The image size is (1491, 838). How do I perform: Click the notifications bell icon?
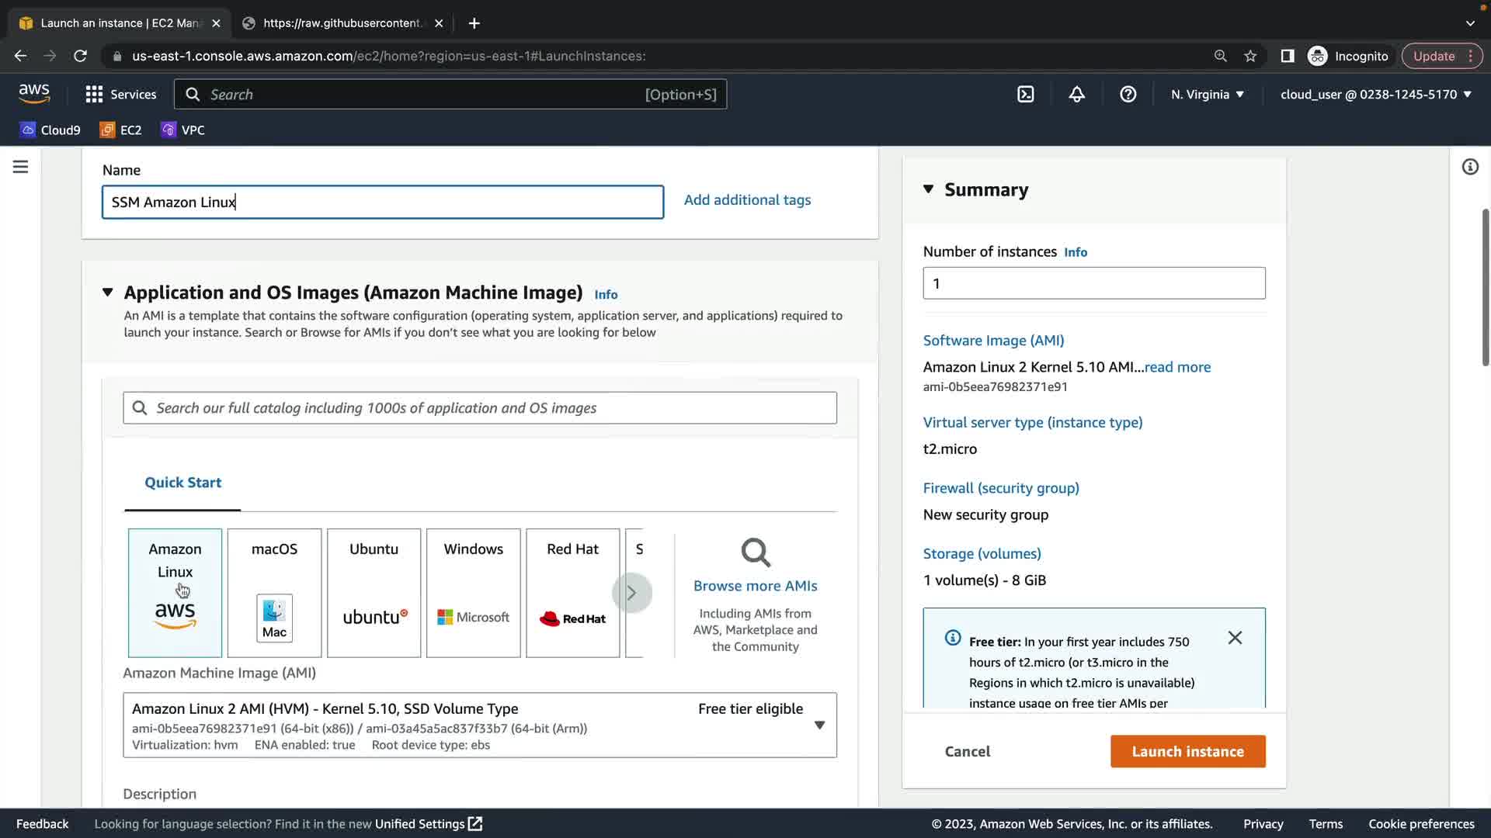pyautogui.click(x=1076, y=95)
